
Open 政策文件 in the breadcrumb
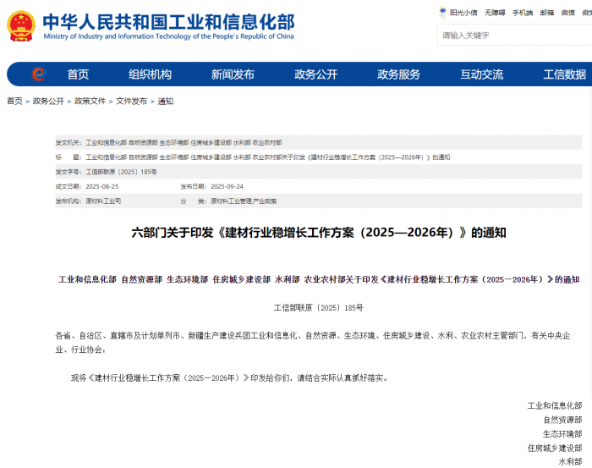pyautogui.click(x=90, y=101)
